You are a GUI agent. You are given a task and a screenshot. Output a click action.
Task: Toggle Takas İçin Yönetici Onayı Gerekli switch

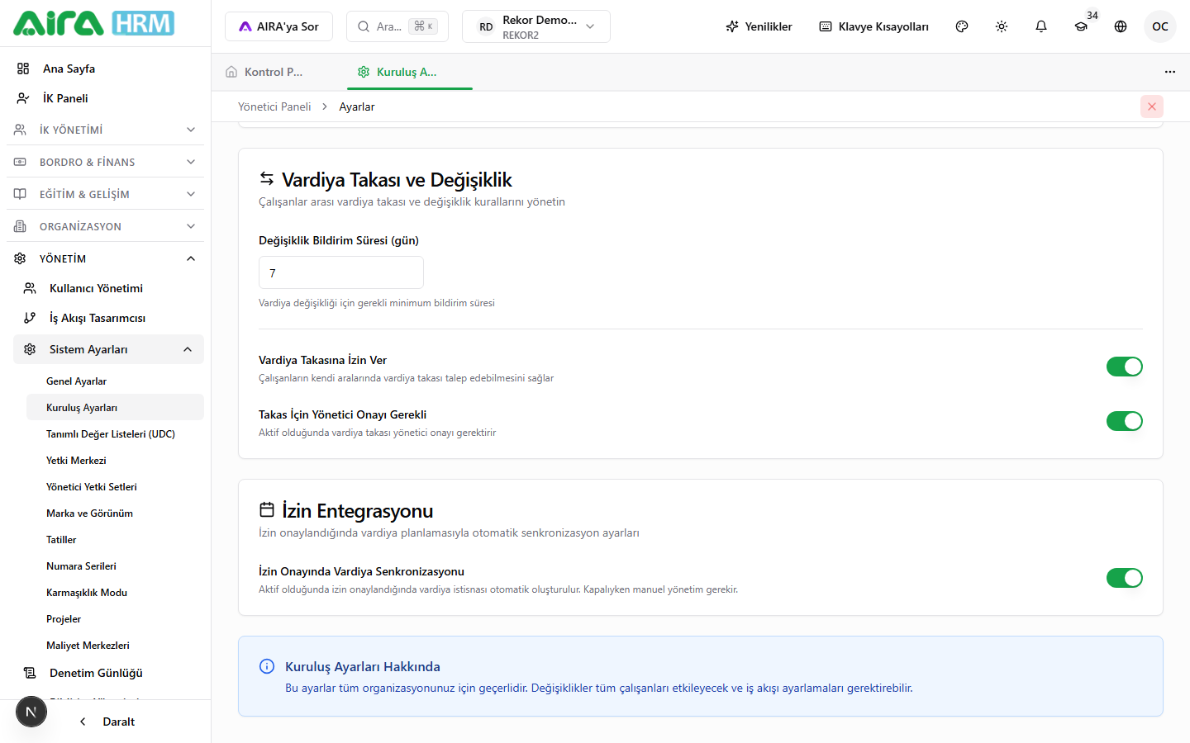1125,421
